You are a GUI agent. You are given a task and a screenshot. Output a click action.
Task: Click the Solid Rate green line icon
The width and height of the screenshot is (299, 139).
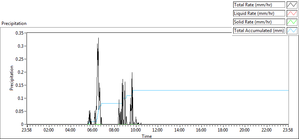pos(292,22)
